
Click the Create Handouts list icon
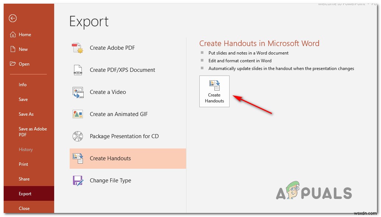[x=78, y=158]
